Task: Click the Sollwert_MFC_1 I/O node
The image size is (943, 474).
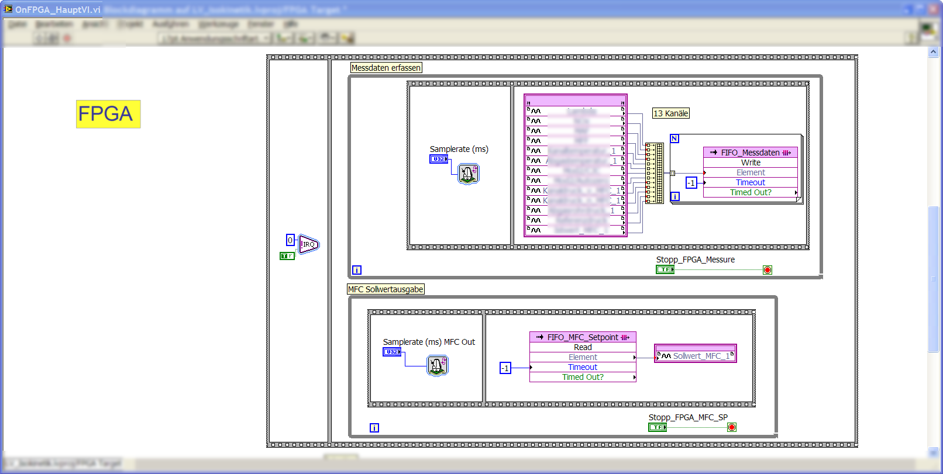Action: point(695,354)
